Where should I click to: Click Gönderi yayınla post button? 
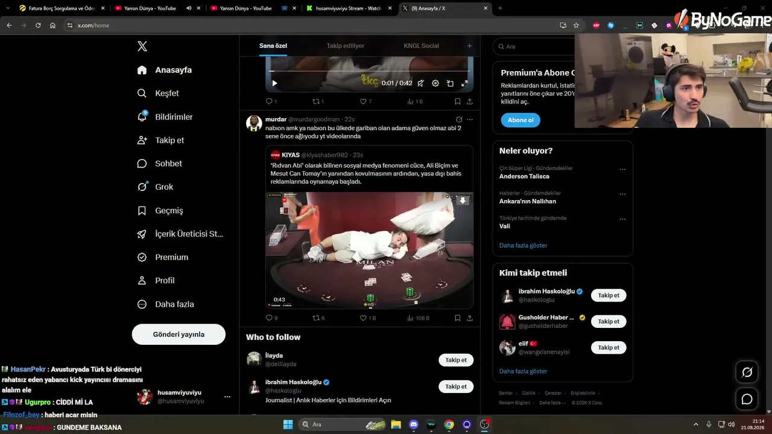point(179,335)
